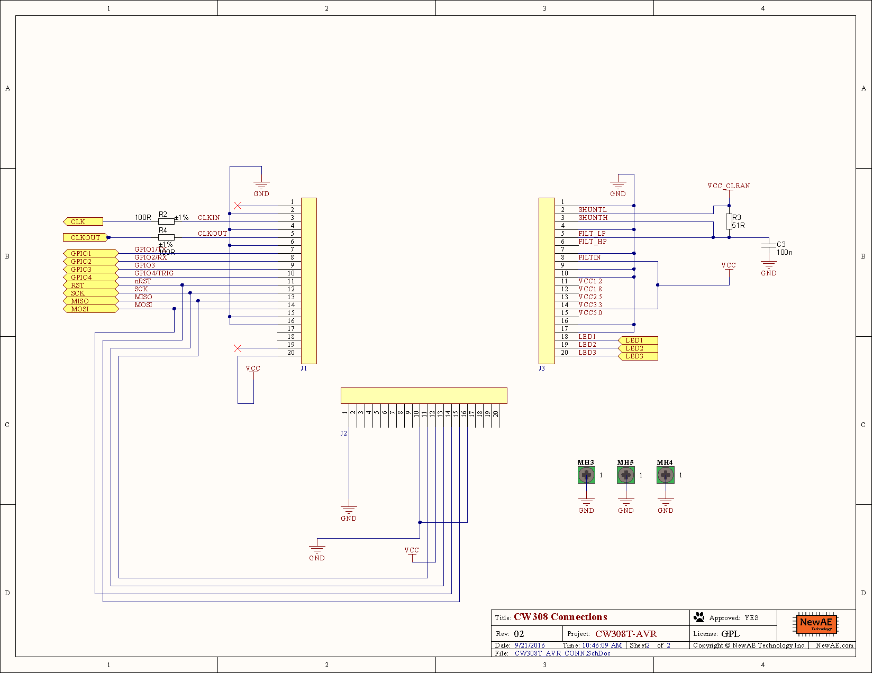Select the CLK port symbol
The image size is (873, 674).
(83, 221)
